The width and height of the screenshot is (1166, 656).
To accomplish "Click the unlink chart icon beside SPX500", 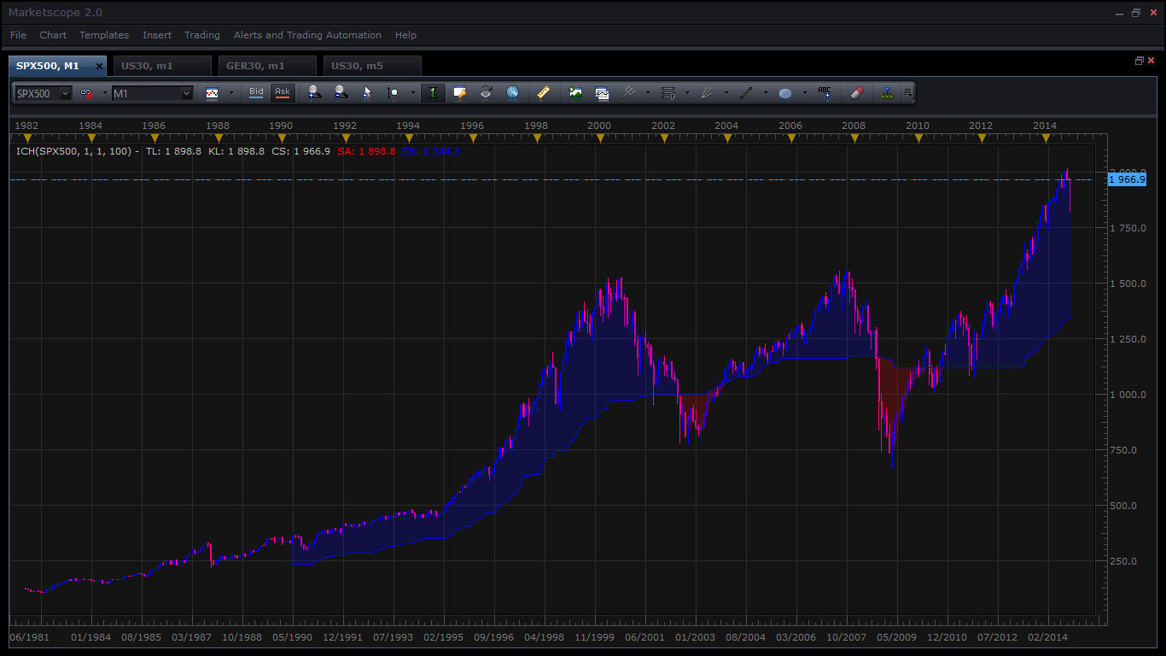I will 86,93.
